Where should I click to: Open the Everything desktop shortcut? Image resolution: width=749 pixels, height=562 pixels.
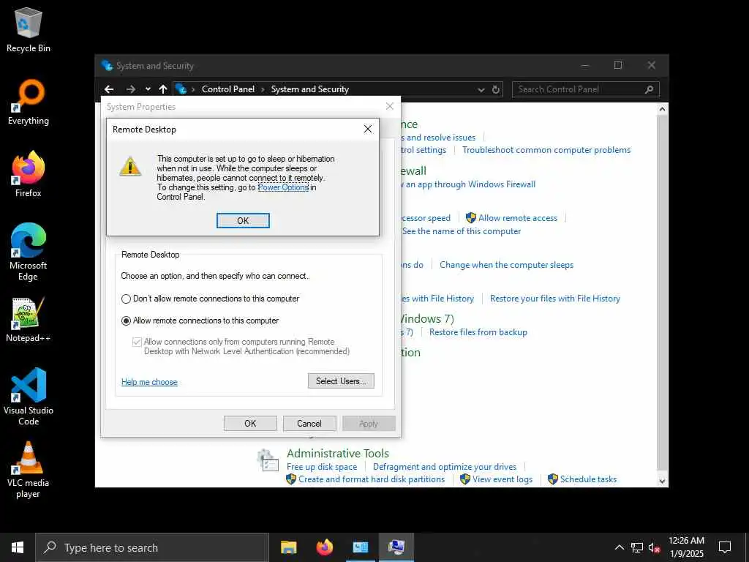(x=29, y=102)
